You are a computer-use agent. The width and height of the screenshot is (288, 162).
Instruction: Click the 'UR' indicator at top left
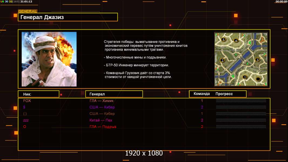pos(2,1)
